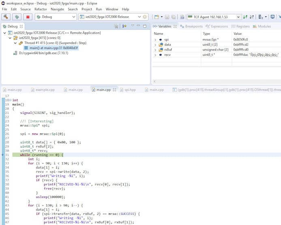The image size is (281, 225).
Task: Switch to the Breakpoints tab
Action: pyautogui.click(x=193, y=26)
